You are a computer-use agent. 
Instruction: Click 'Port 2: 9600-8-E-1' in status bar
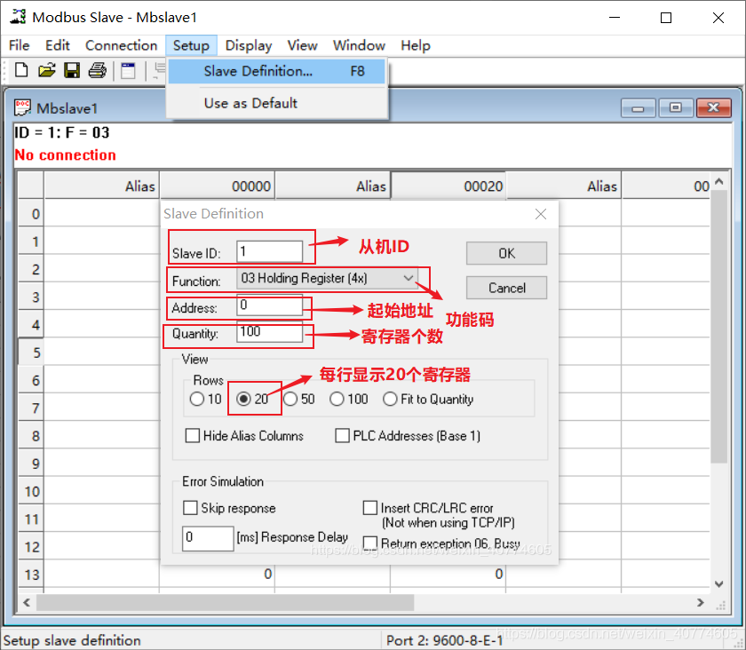coord(444,640)
